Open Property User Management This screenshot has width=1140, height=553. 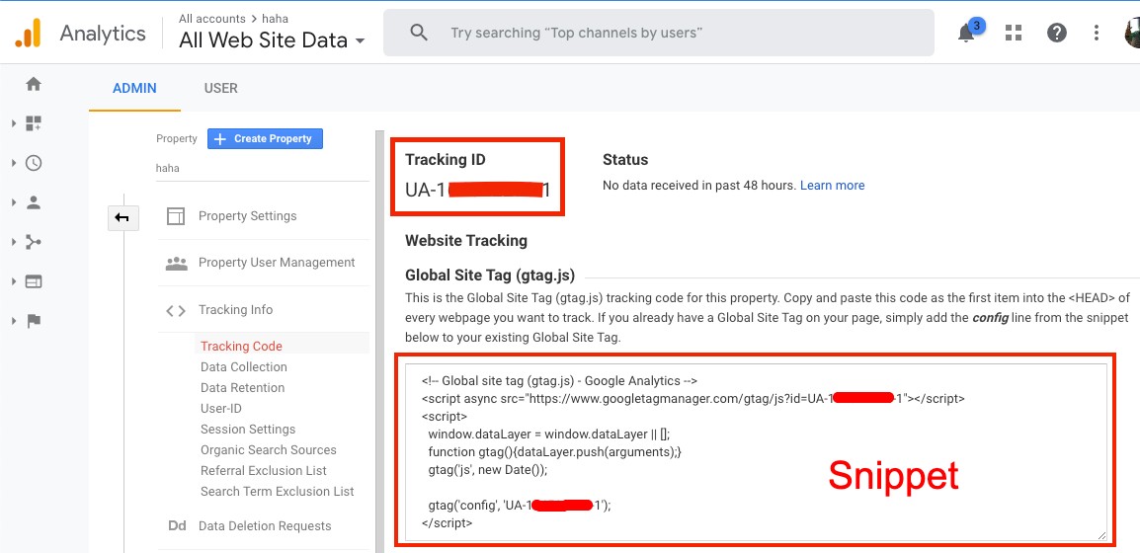[x=277, y=263]
